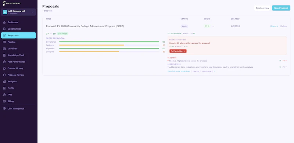
Task: Create a New Proposal
Action: [281, 8]
